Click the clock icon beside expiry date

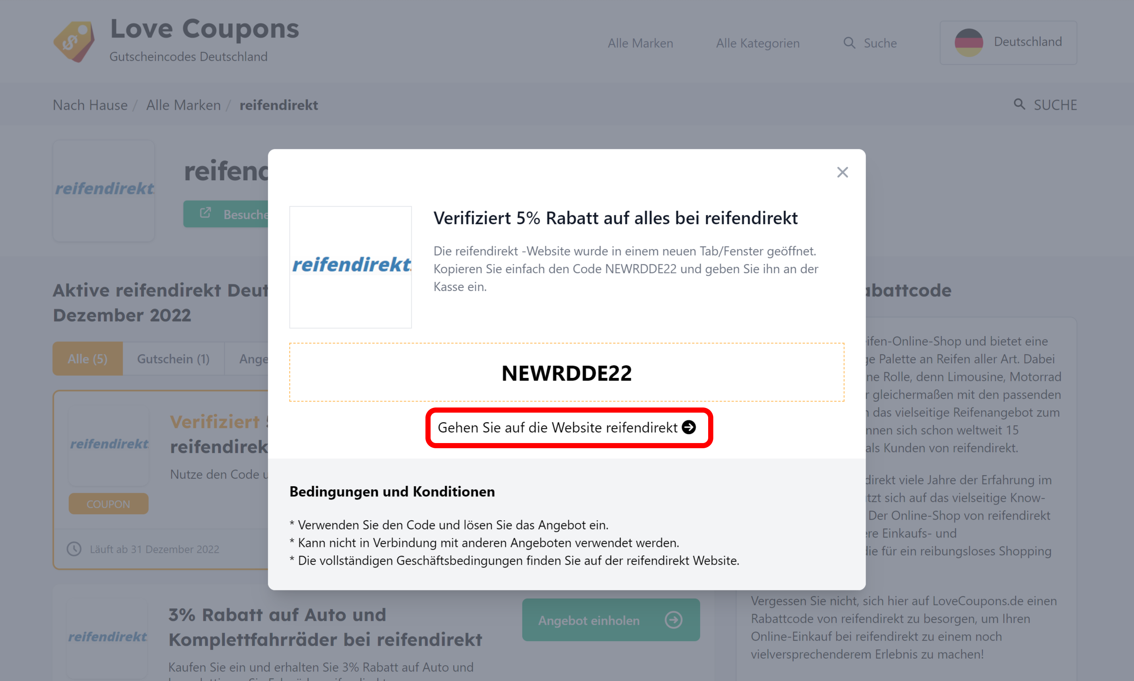(74, 549)
